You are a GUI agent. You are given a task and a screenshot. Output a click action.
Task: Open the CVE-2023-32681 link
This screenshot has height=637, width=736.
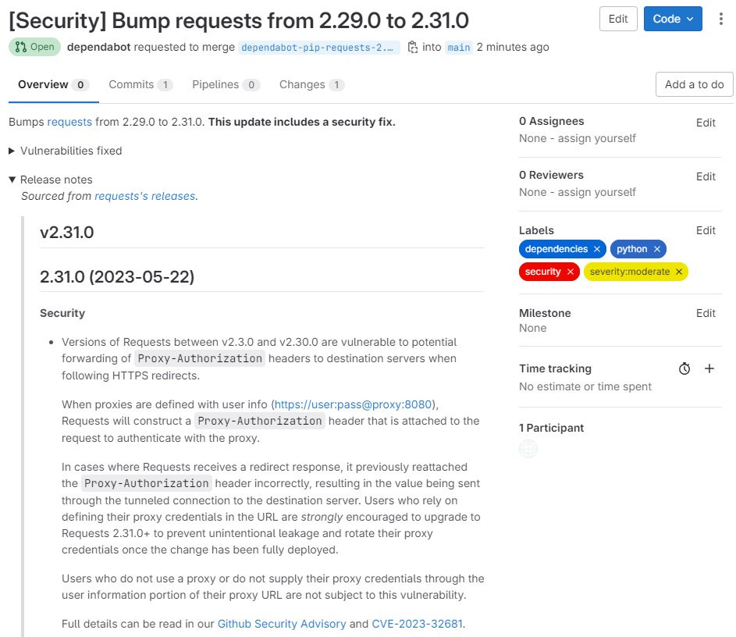coord(418,624)
